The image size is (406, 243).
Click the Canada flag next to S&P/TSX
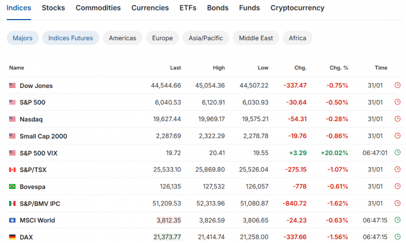pos(12,169)
